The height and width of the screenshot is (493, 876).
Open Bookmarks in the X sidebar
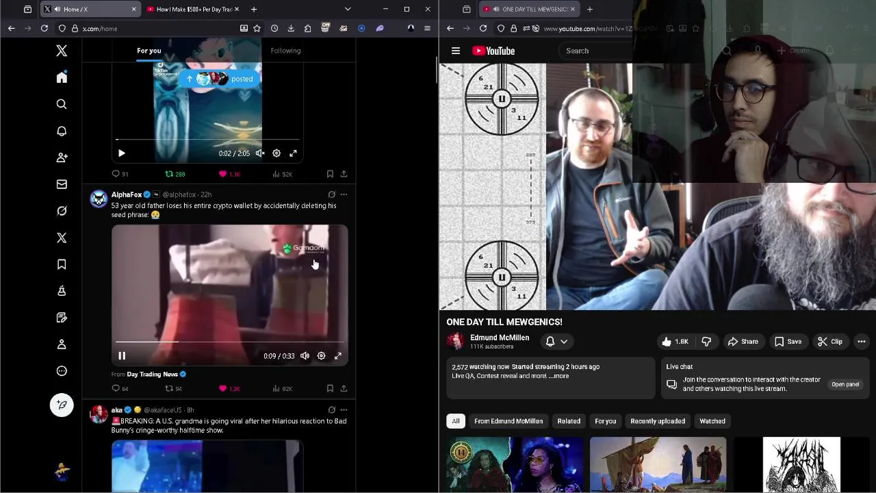(62, 264)
